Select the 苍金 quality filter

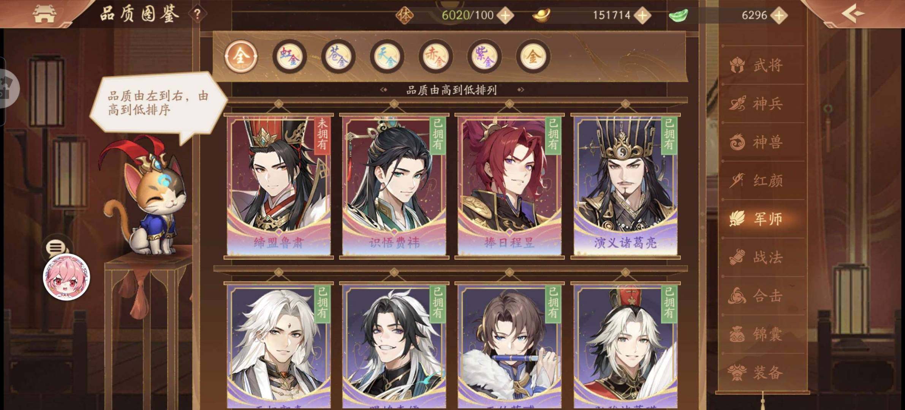tap(338, 57)
